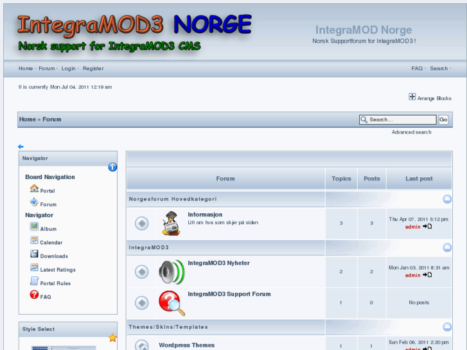Open FAQ in the top menu
This screenshot has width=467, height=350.
tap(417, 69)
